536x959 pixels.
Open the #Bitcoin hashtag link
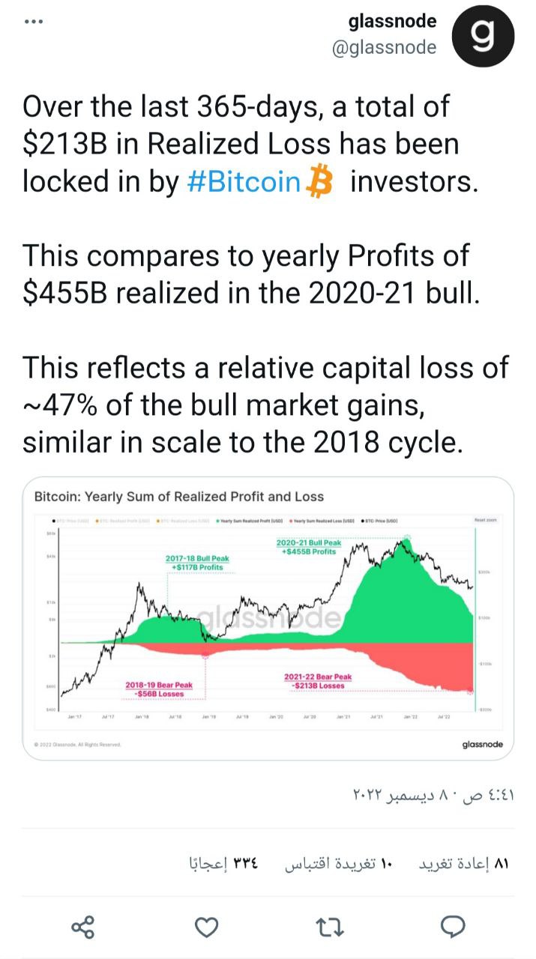[244, 182]
